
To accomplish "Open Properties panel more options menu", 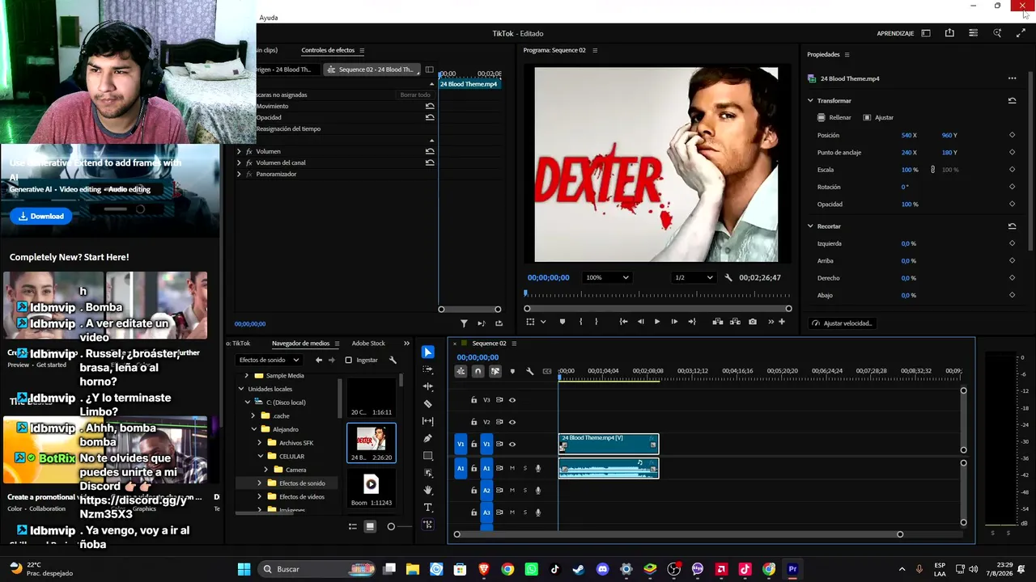I will pos(1012,78).
